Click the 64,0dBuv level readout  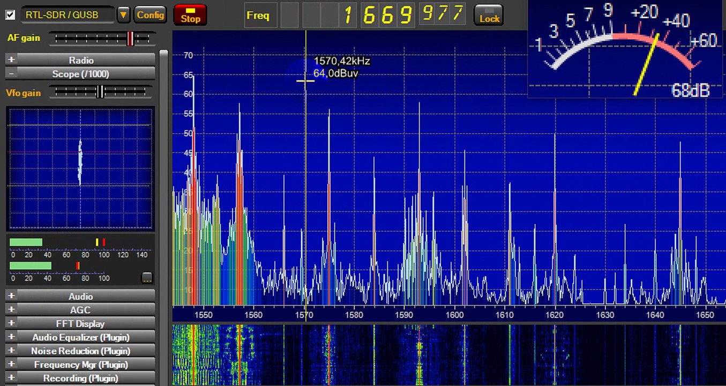click(335, 73)
